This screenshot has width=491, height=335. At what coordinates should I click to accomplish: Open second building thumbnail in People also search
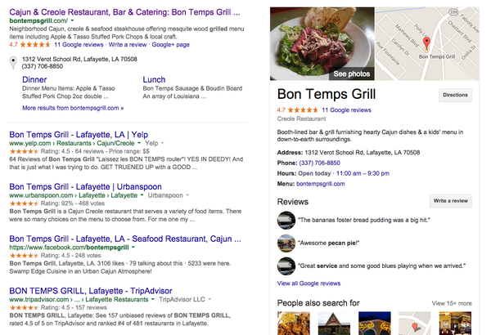pyautogui.click(x=334, y=323)
